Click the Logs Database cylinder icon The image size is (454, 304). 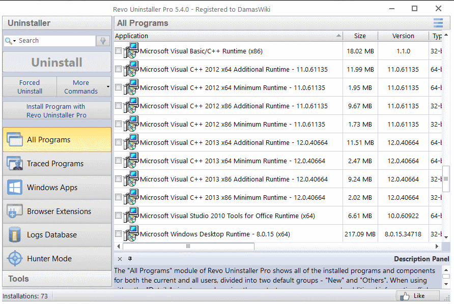(15, 234)
